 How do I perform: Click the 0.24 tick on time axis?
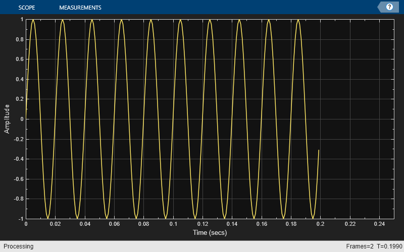click(380, 224)
